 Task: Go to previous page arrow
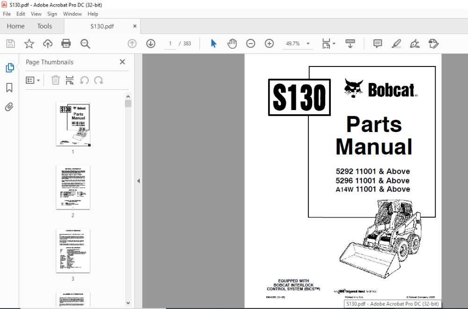pos(132,44)
